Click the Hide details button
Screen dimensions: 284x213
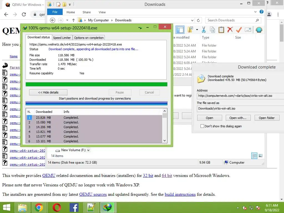pos(48,92)
